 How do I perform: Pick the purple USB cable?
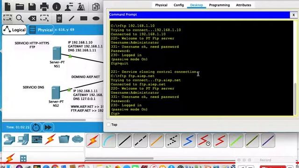[268, 140]
